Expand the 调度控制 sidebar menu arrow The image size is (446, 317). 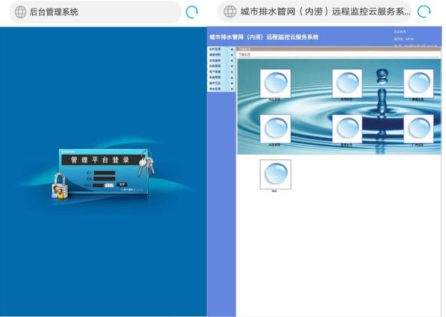pos(231,54)
